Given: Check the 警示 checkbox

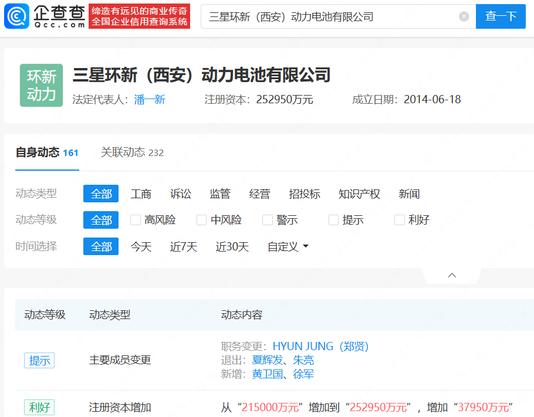Looking at the screenshot, I should (x=267, y=219).
